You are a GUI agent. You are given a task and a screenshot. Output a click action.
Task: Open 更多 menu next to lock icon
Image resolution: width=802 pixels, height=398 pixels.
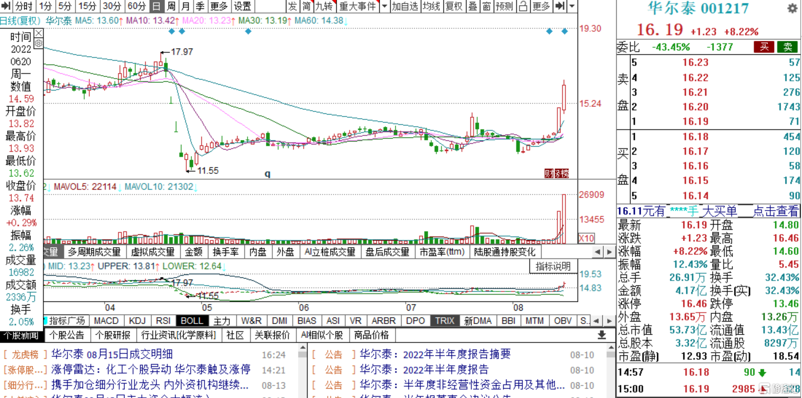(541, 6)
